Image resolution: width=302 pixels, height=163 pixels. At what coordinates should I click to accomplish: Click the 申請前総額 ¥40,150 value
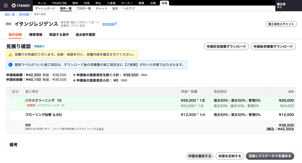tap(33, 80)
